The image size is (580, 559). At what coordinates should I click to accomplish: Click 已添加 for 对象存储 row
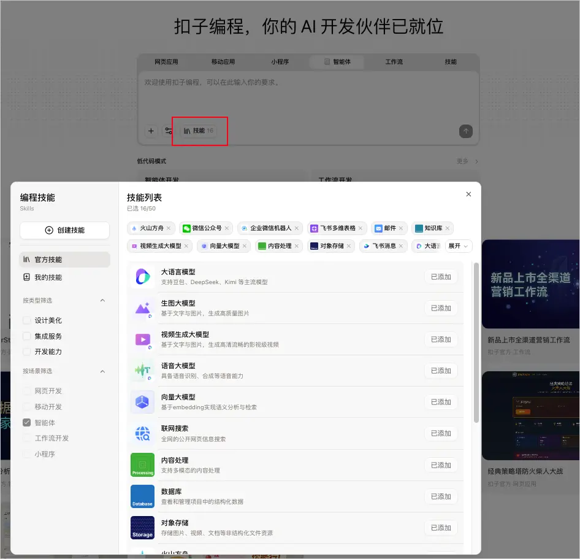441,528
